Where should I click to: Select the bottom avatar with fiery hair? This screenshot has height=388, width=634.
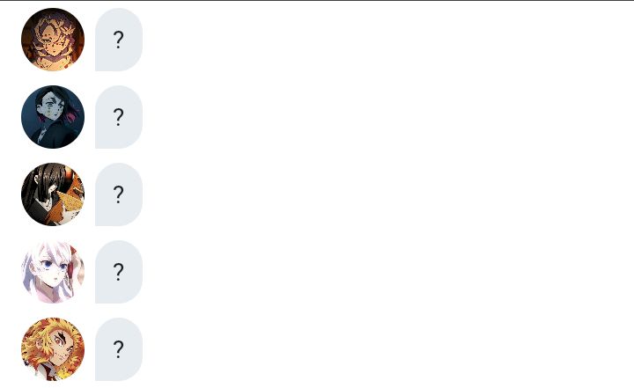tap(53, 349)
